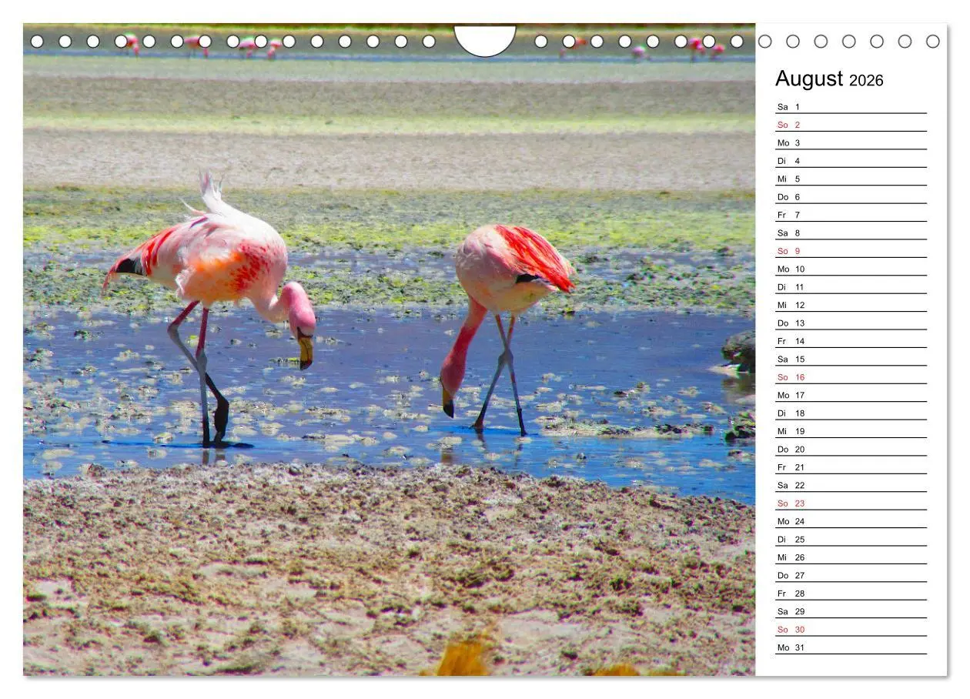
Task: Click the calendar hanging notch at top
Action: click(485, 41)
